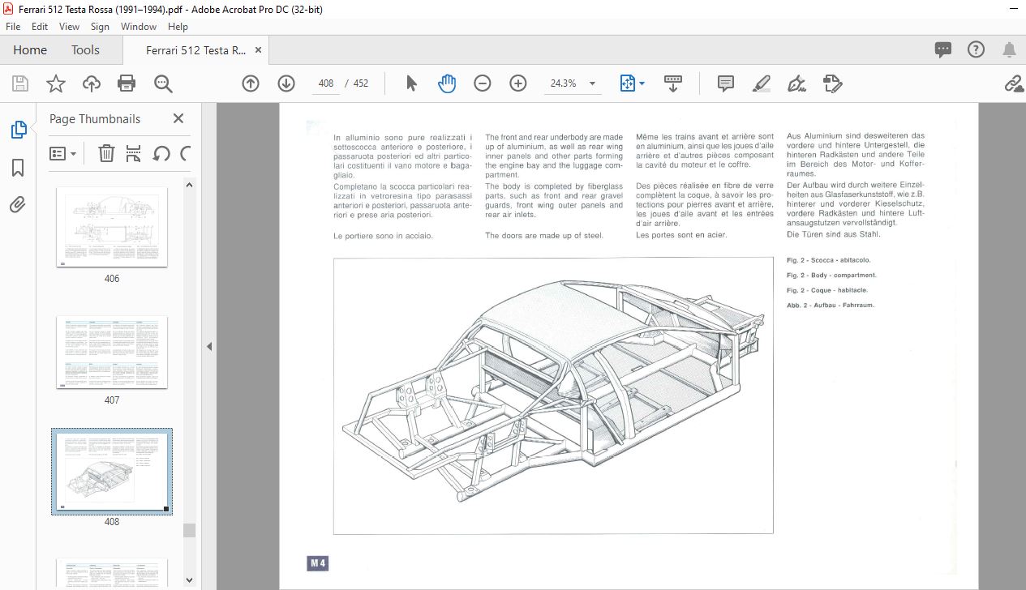The width and height of the screenshot is (1026, 590).
Task: Upload file to cloud icon
Action: 91,83
